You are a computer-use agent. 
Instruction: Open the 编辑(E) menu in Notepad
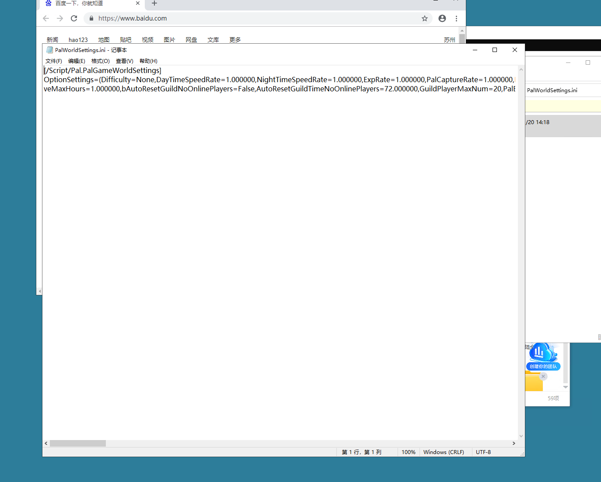click(x=77, y=61)
